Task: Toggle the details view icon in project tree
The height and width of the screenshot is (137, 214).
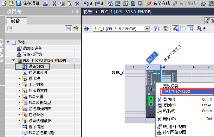Action: pyautogui.click(x=68, y=29)
